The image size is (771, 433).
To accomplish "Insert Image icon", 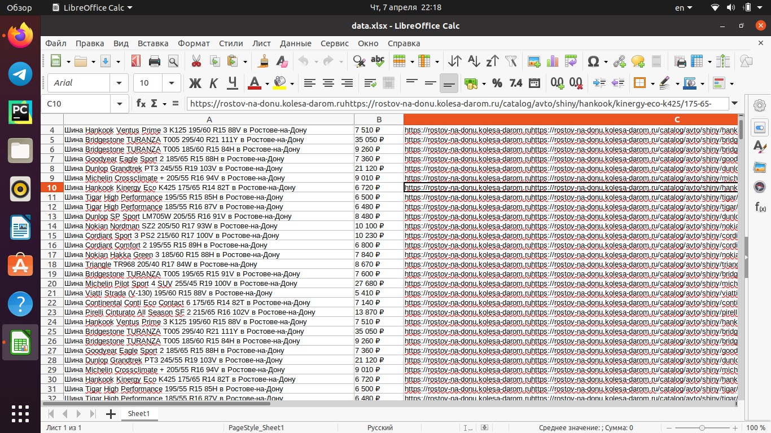I will [x=534, y=61].
